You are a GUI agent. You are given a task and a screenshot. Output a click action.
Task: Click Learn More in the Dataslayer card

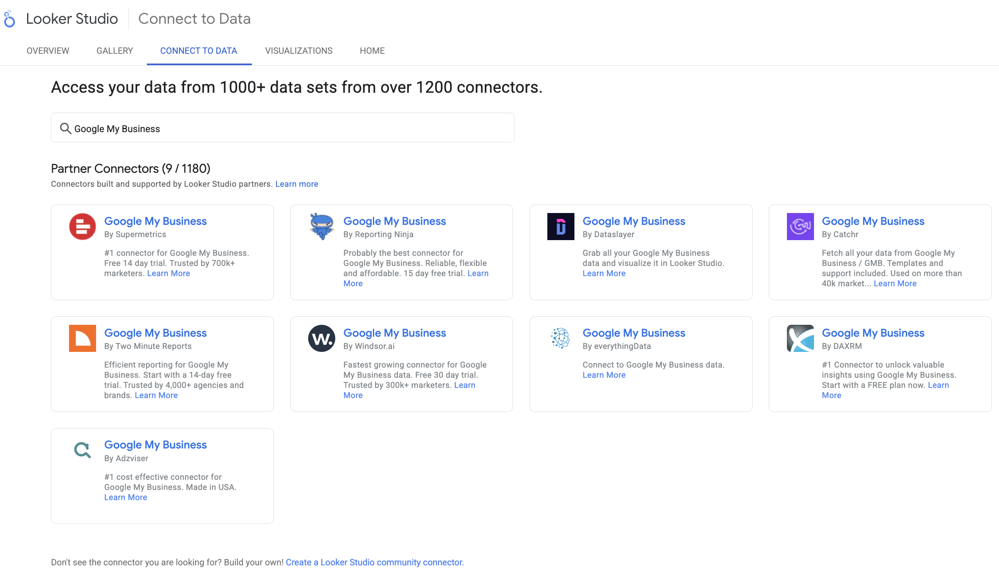(604, 273)
